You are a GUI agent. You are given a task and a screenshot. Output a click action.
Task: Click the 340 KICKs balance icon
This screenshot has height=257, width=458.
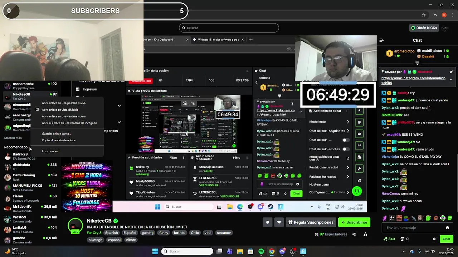pyautogui.click(x=385, y=239)
